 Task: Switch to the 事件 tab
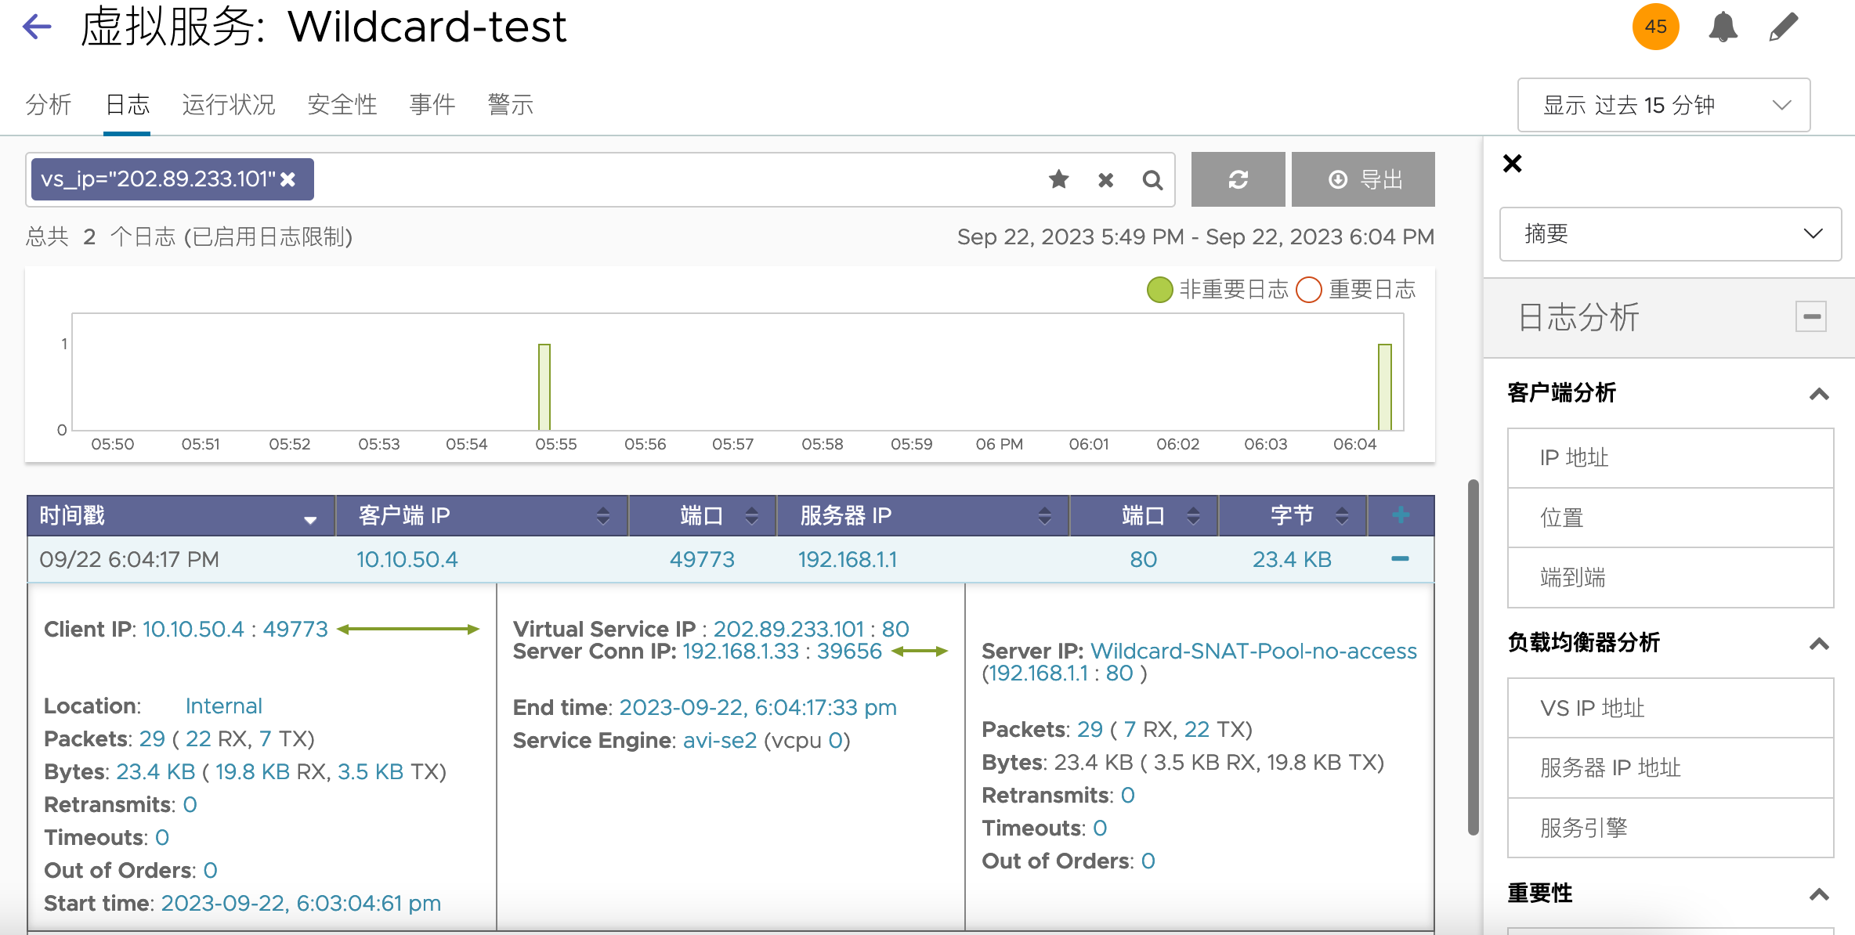[x=432, y=104]
